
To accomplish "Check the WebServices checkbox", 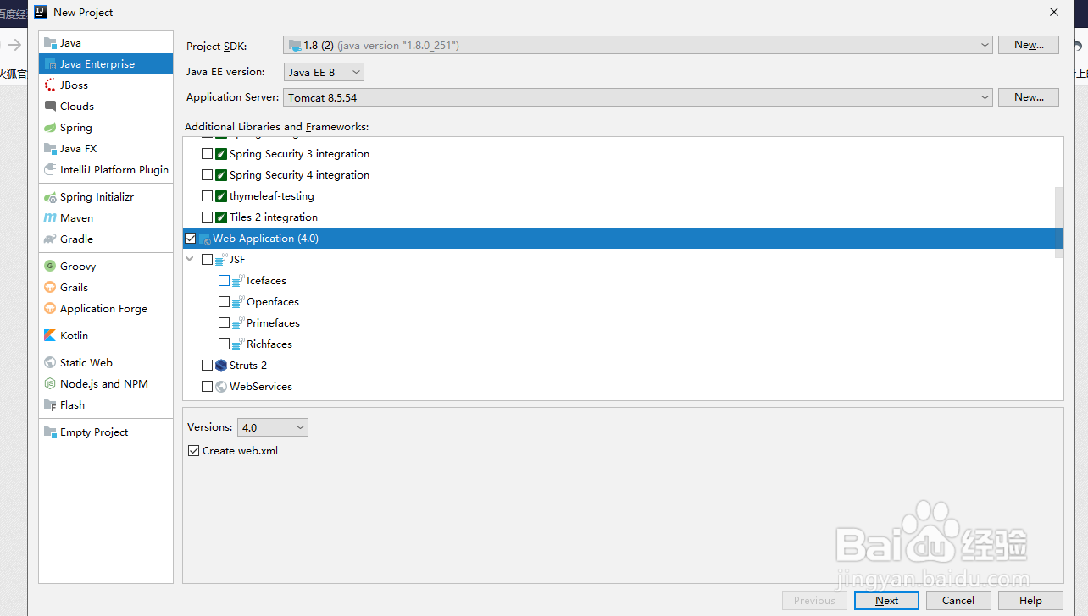I will 207,387.
